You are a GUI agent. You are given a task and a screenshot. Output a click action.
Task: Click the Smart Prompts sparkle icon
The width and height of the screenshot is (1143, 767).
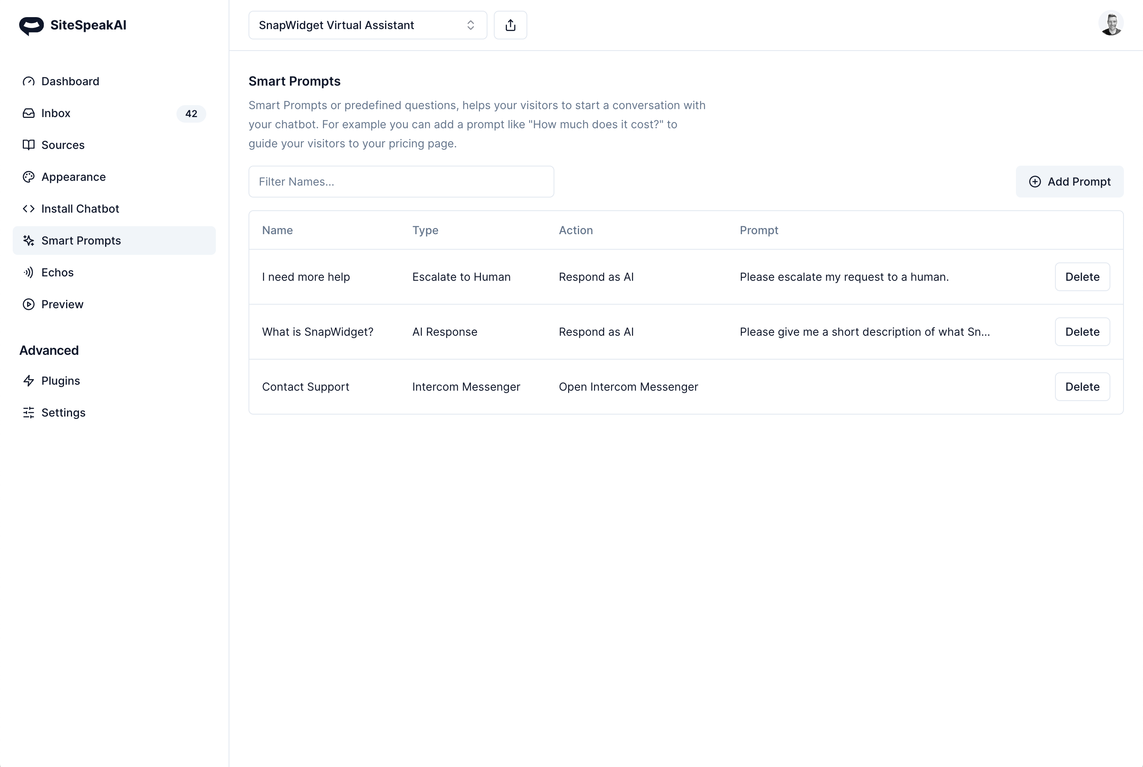(x=29, y=241)
